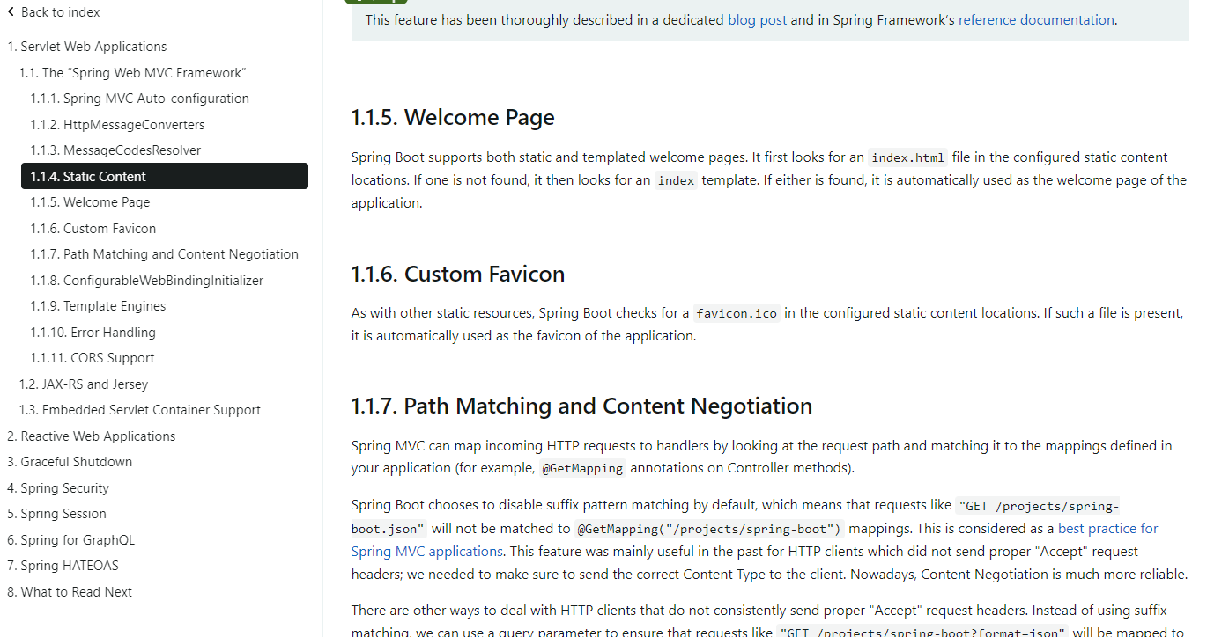This screenshot has width=1229, height=637.
Task: Open 1.1.10. Error Handling entry
Action: click(x=93, y=333)
